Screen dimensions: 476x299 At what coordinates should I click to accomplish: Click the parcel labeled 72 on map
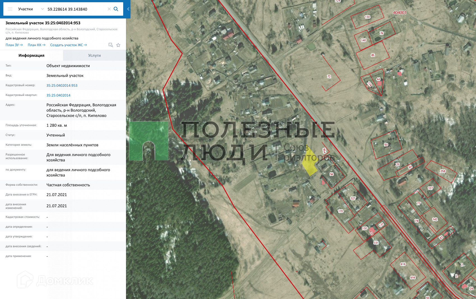[329, 76]
